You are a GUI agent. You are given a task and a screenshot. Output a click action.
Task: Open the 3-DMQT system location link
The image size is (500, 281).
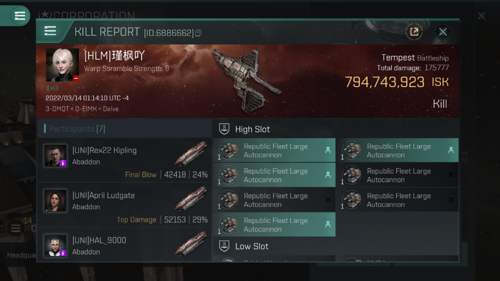57,109
